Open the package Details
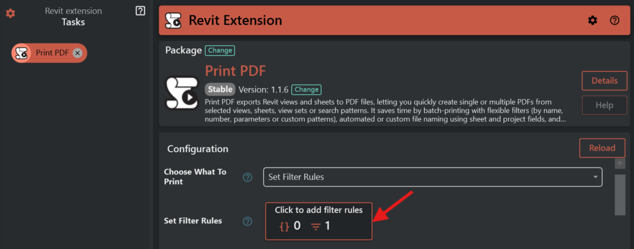The width and height of the screenshot is (634, 249). 604,80
